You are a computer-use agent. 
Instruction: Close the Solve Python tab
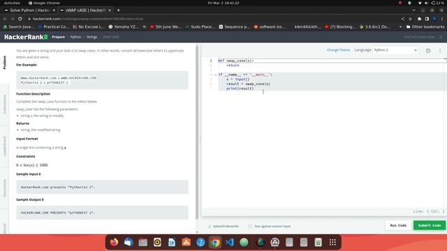click(54, 10)
